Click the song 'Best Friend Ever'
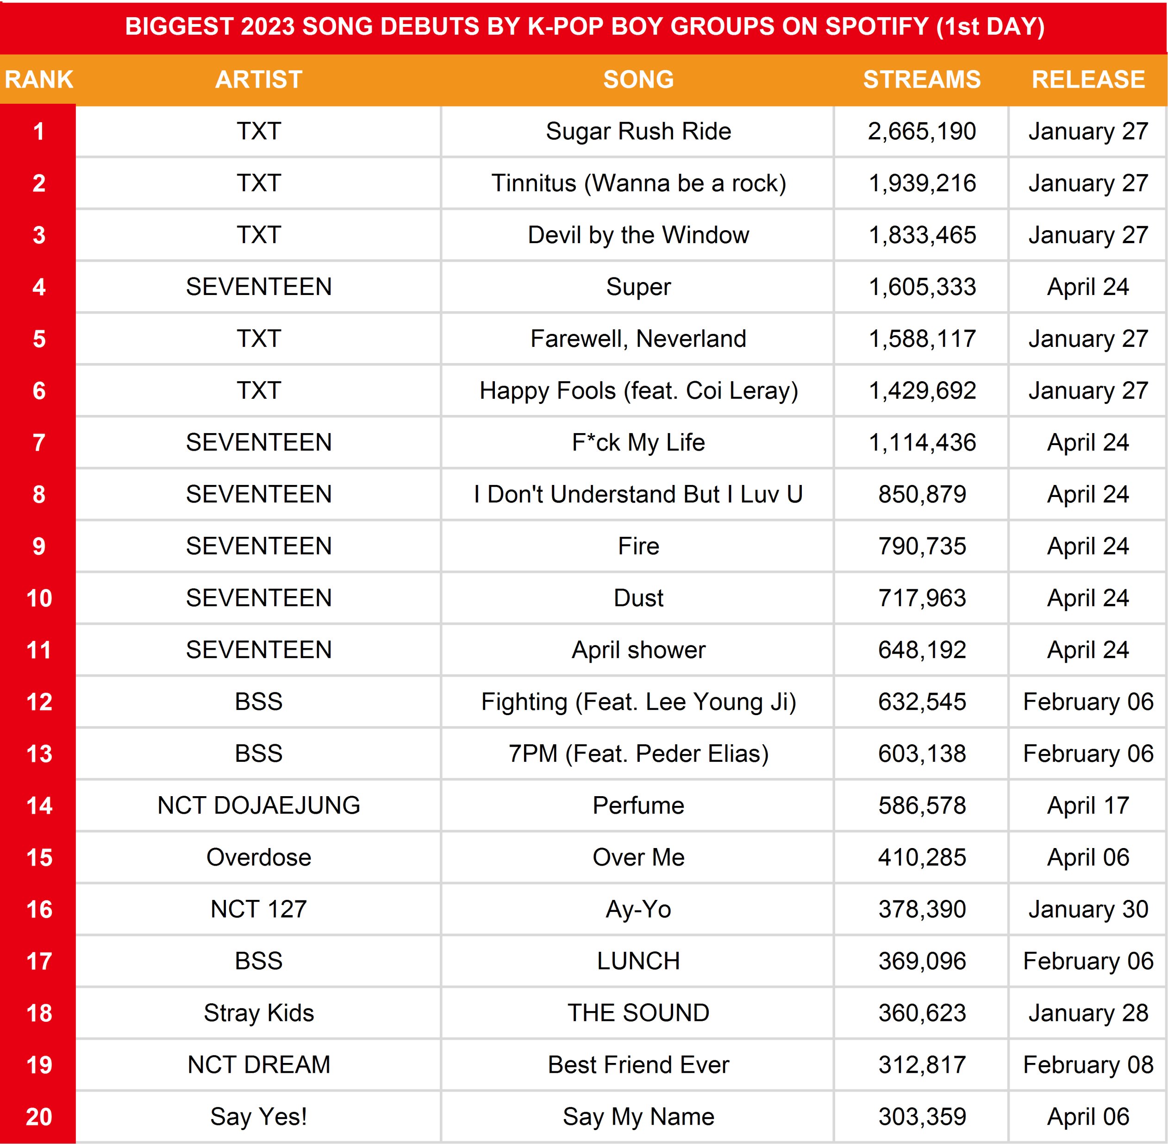The width and height of the screenshot is (1168, 1144). coord(638,1065)
